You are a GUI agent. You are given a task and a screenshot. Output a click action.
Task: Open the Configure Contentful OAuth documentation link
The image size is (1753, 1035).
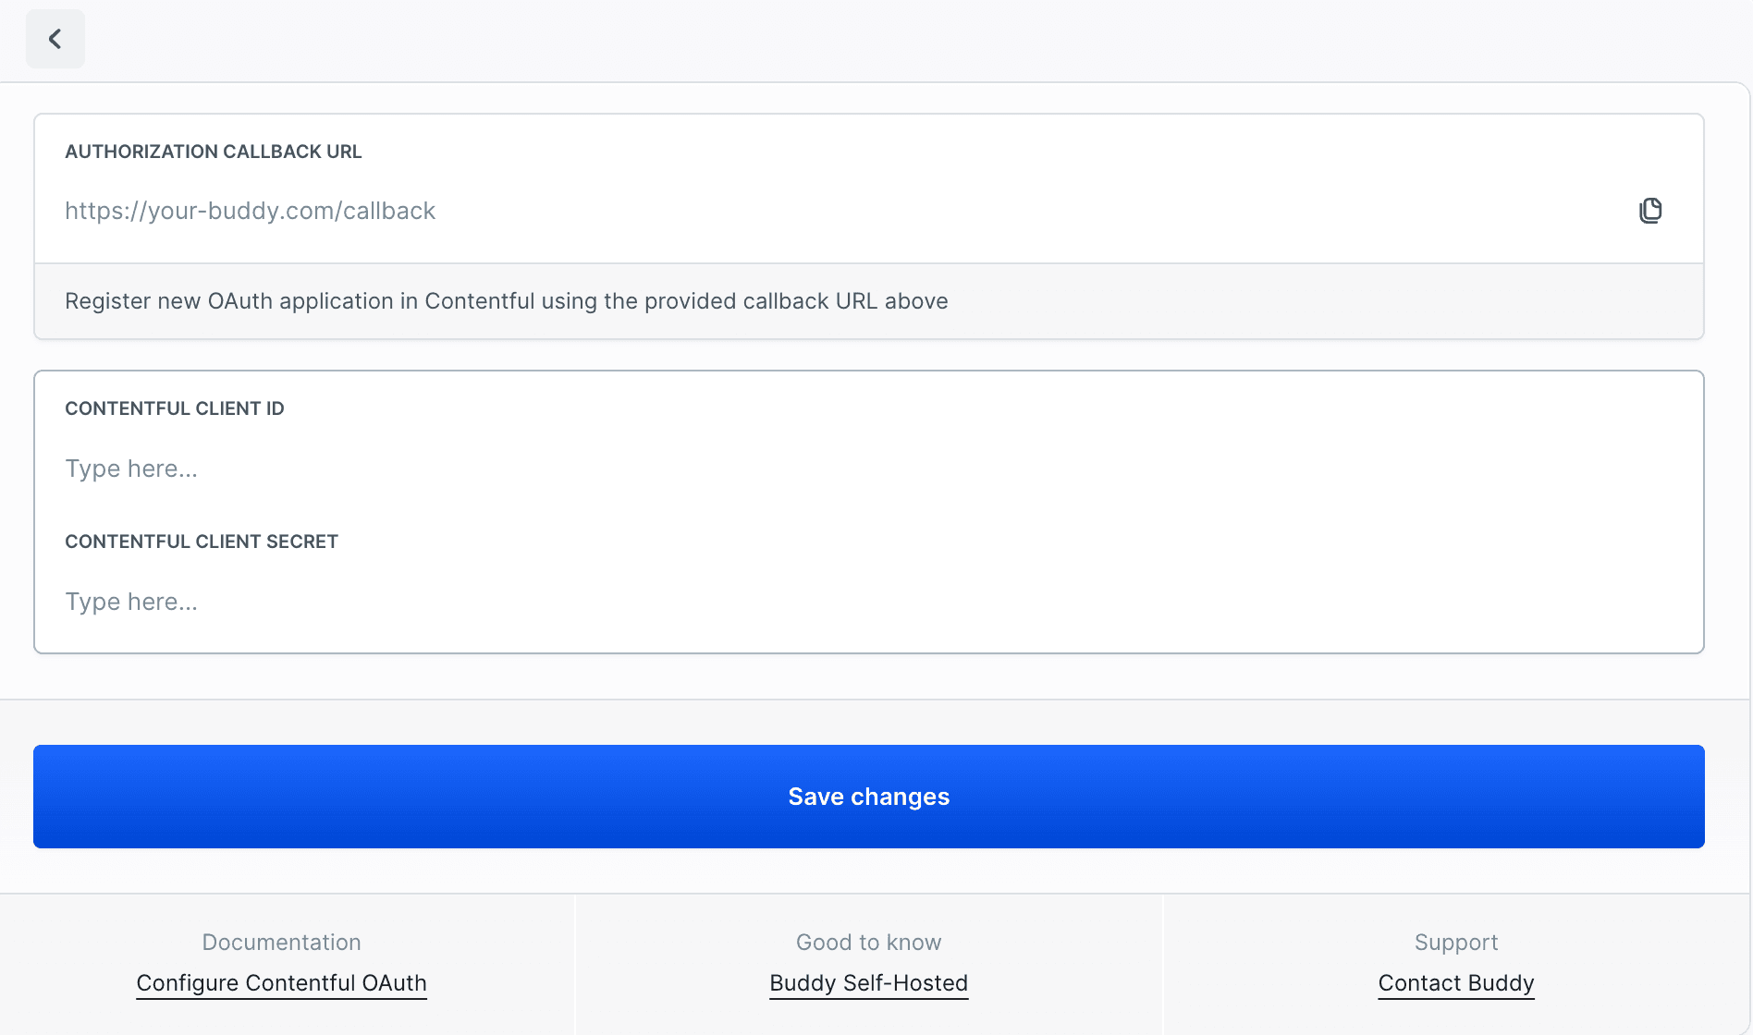[x=281, y=983]
